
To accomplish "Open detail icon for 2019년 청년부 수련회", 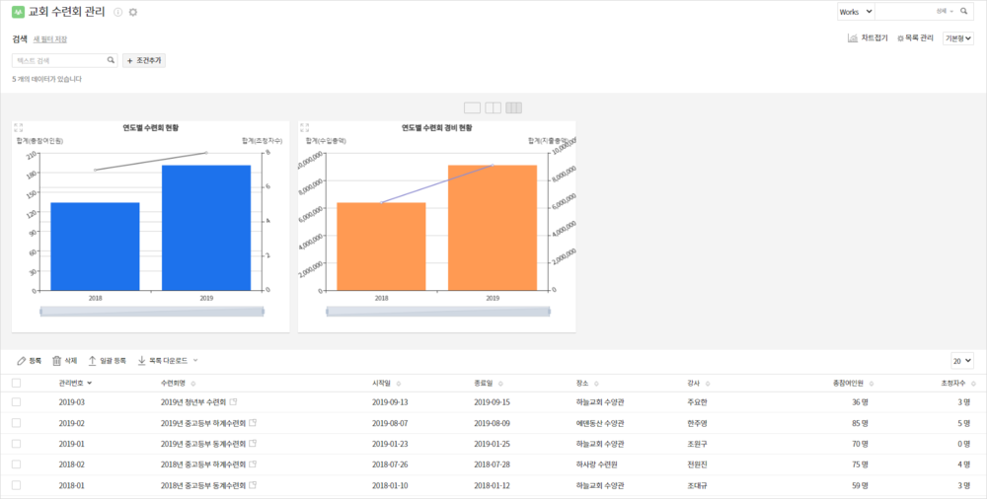I will [234, 401].
